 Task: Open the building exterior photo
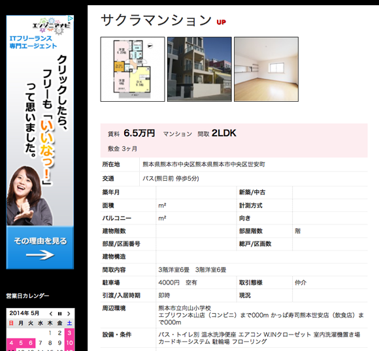(x=199, y=69)
